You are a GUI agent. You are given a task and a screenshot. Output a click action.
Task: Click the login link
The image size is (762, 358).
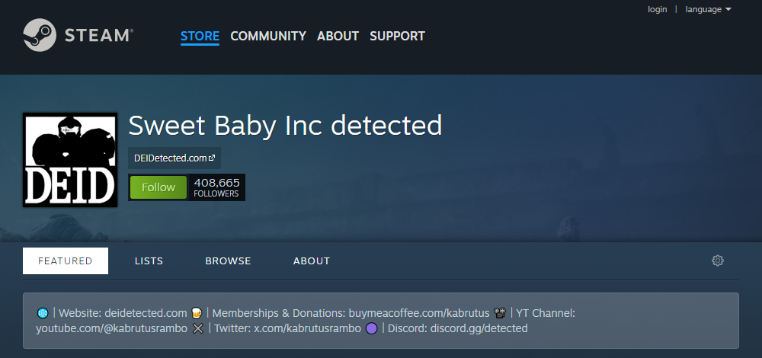click(x=657, y=9)
